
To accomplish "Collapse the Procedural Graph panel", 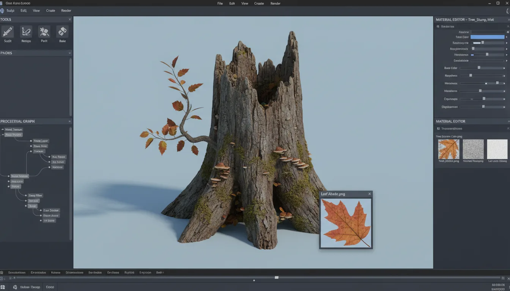I will click(69, 121).
